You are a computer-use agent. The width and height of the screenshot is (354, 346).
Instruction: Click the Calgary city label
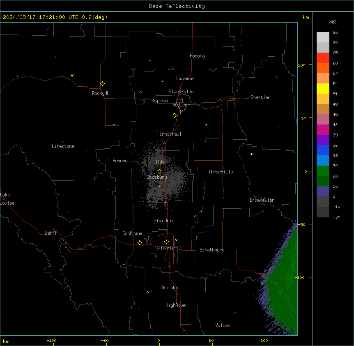164,248
